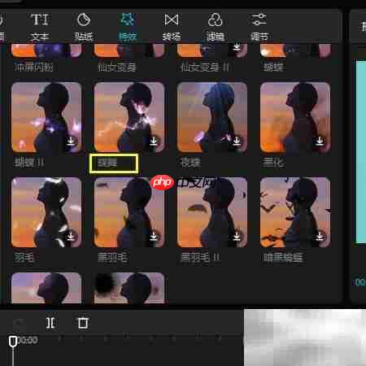366x366 pixels.
Task: Download the 夜蝶 effect
Action: [237, 142]
